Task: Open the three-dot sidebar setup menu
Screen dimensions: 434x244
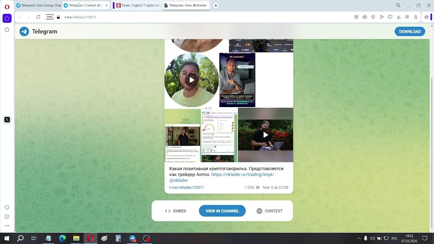Action: coord(7,226)
